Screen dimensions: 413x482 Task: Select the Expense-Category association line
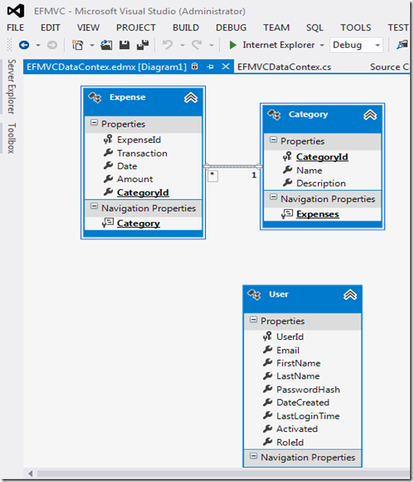233,166
